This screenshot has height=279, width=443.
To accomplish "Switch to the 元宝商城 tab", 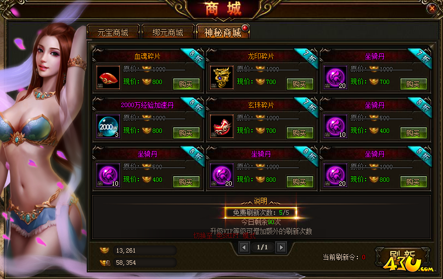I will coord(113,32).
